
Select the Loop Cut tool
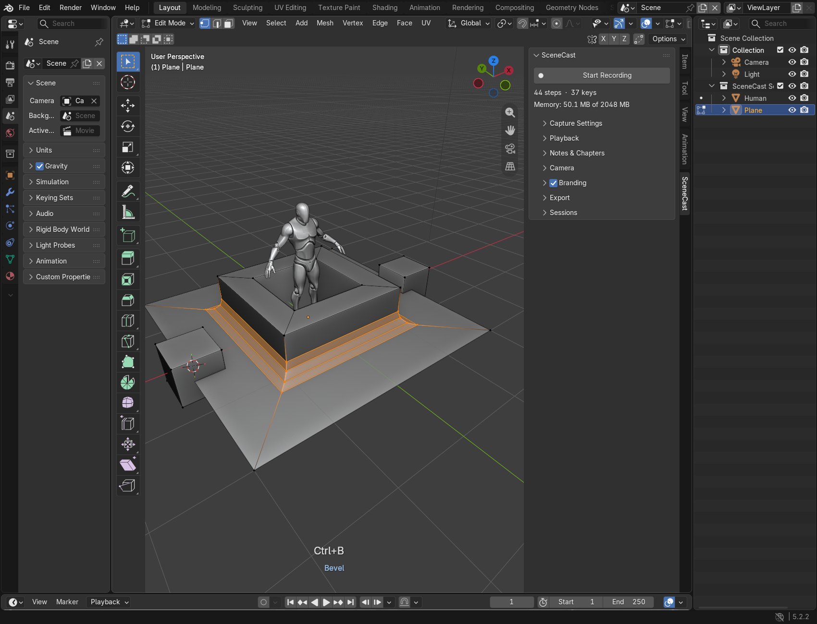pyautogui.click(x=128, y=321)
